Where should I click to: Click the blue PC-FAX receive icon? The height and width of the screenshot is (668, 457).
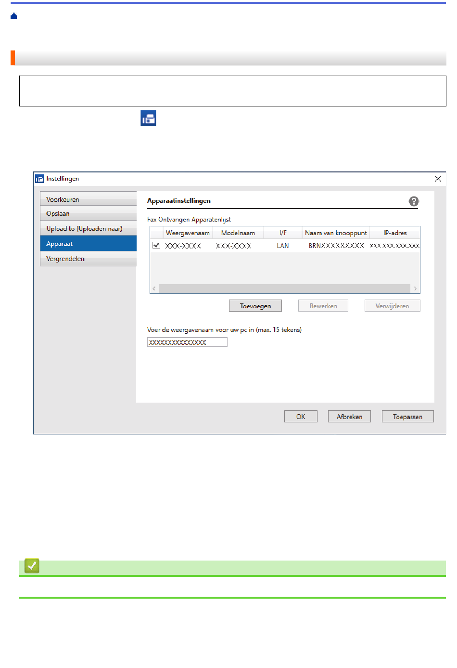[x=148, y=118]
